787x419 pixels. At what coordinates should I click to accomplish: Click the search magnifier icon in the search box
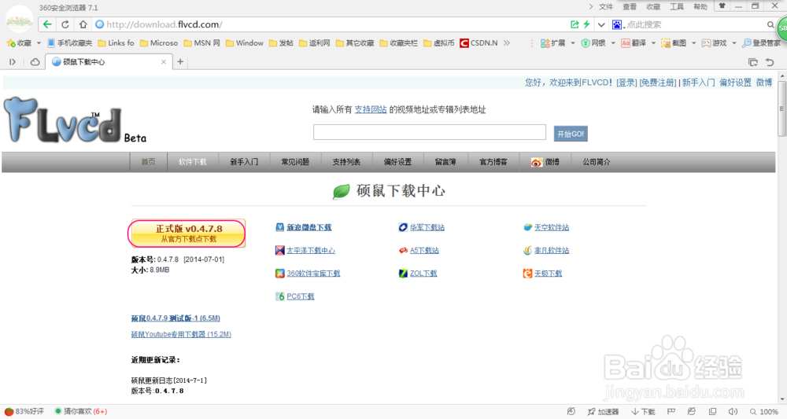(x=770, y=24)
